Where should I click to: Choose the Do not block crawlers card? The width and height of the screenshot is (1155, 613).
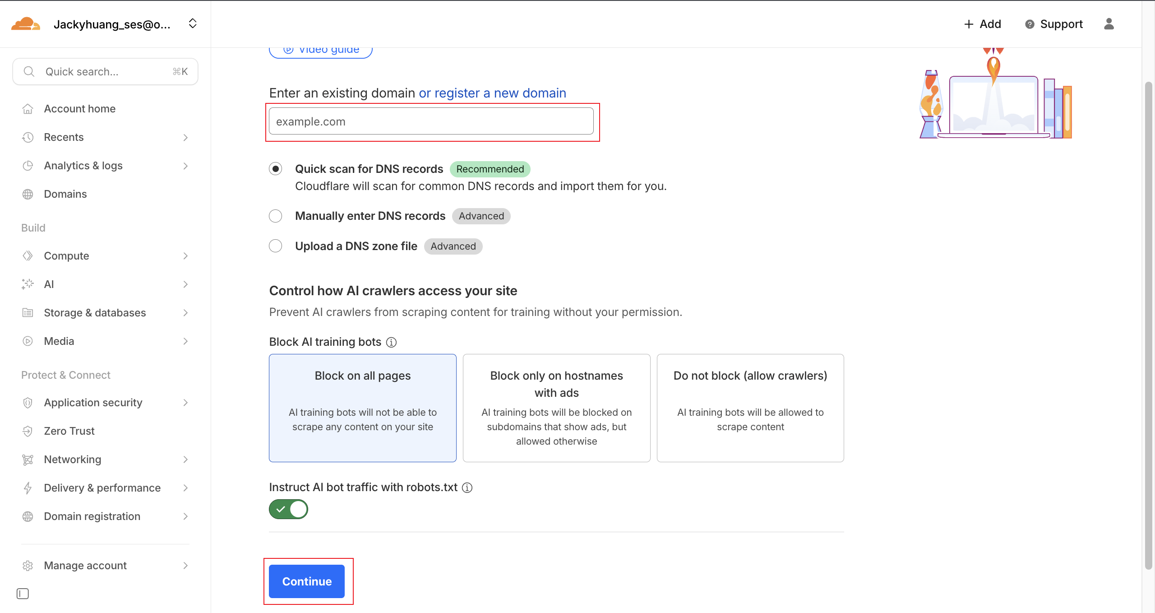click(750, 408)
